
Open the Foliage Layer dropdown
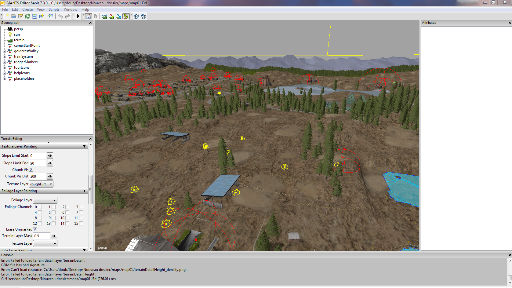coord(45,200)
